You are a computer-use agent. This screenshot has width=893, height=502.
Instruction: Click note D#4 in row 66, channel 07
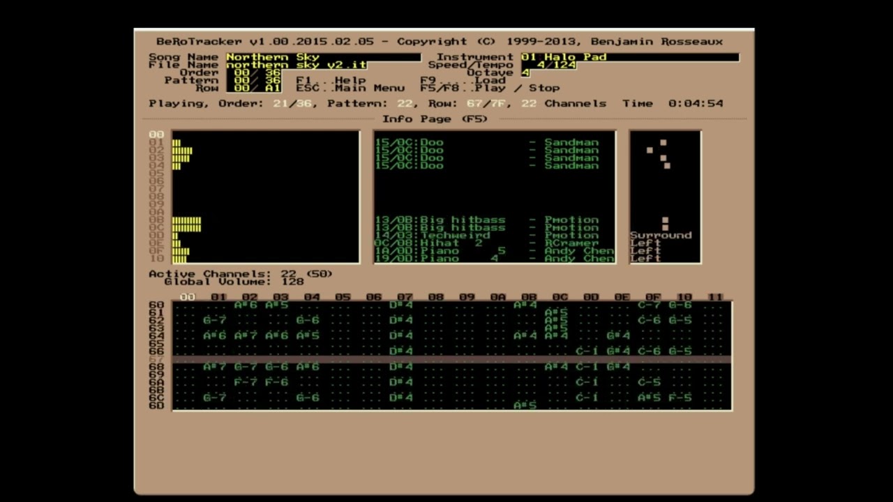tap(401, 351)
